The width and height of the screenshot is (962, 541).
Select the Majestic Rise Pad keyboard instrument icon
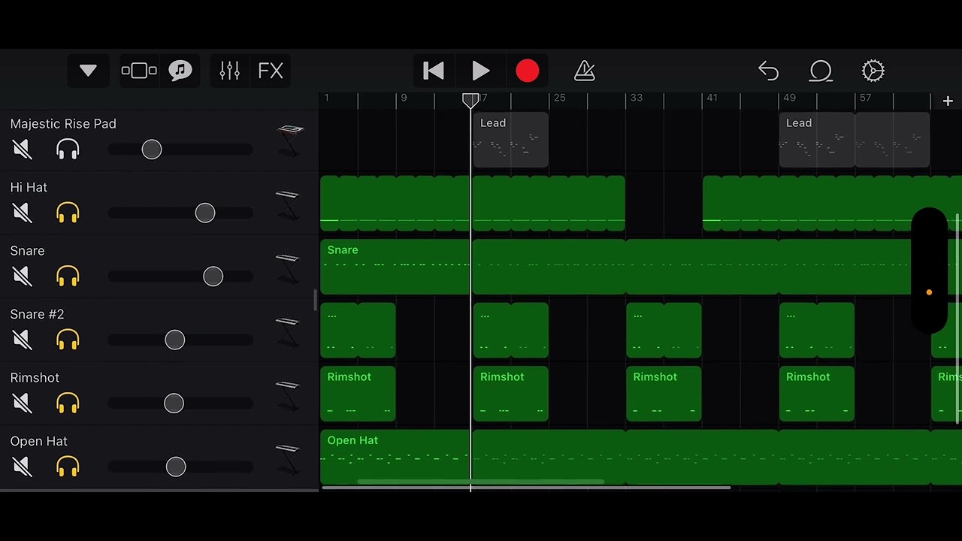(x=289, y=141)
